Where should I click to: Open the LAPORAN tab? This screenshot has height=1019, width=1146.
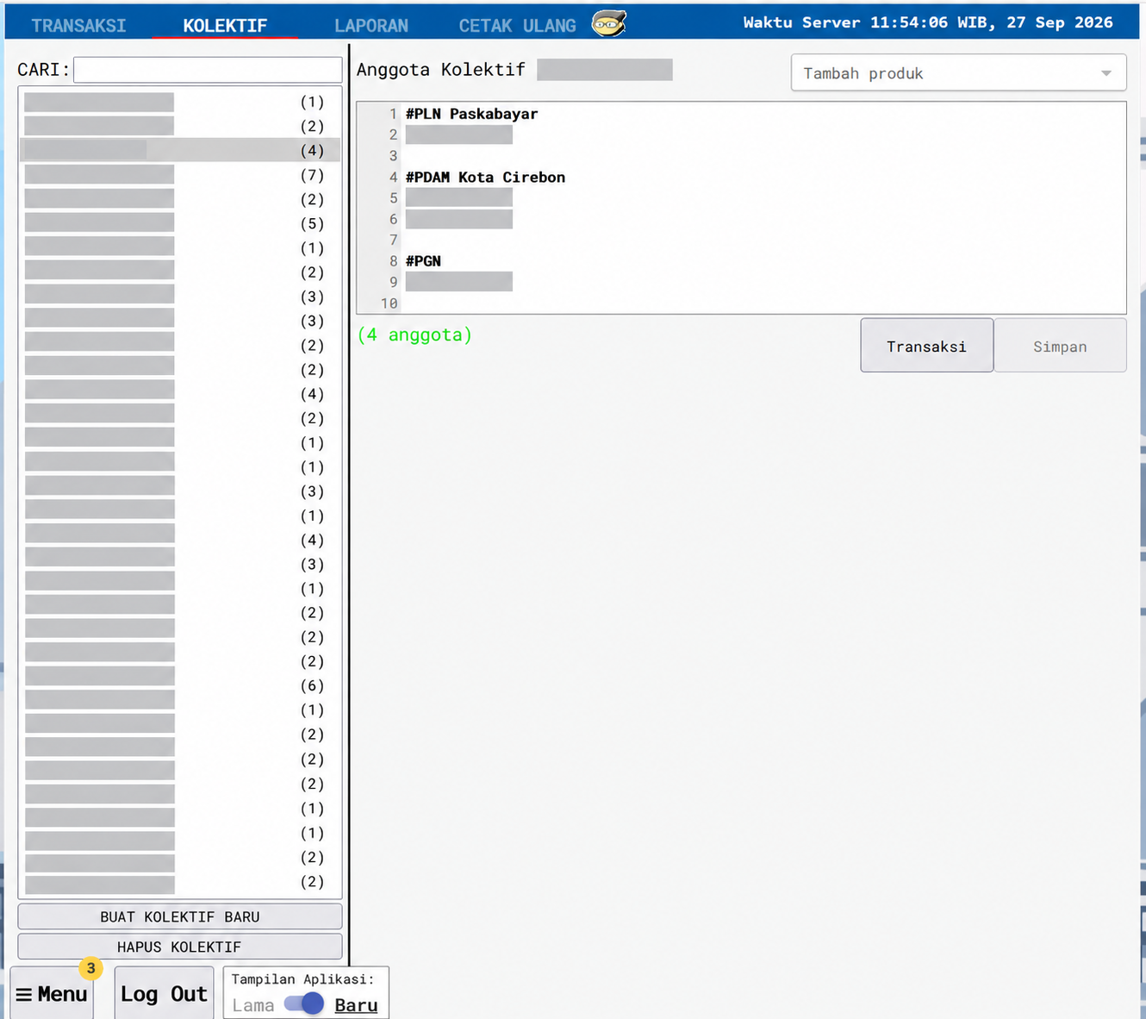371,25
